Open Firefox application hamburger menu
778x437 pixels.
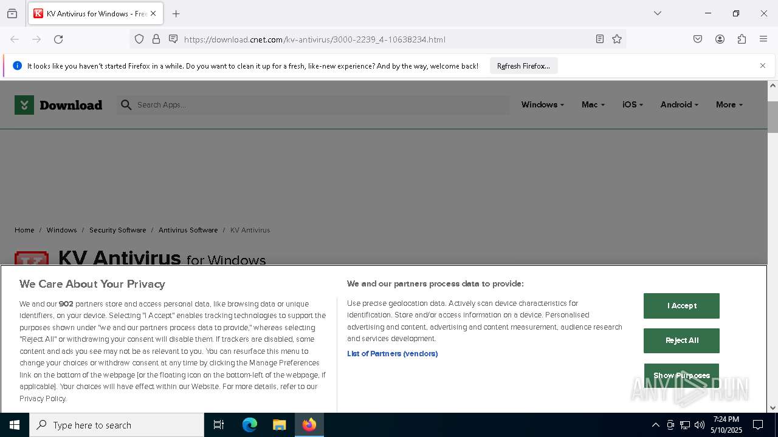(763, 39)
